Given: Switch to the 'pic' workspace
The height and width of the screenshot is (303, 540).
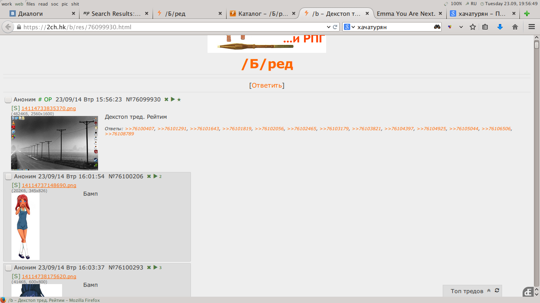Looking at the screenshot, I should pos(65,4).
